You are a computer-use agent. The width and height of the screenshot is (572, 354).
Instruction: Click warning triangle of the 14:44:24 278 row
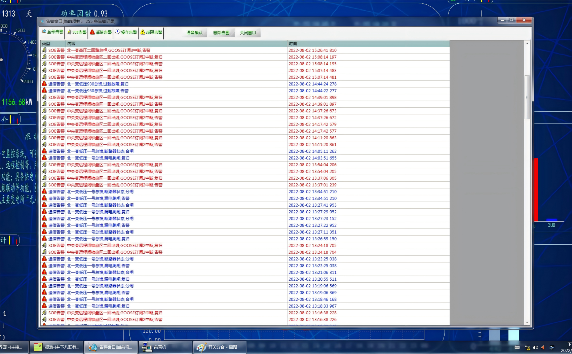pyautogui.click(x=44, y=84)
